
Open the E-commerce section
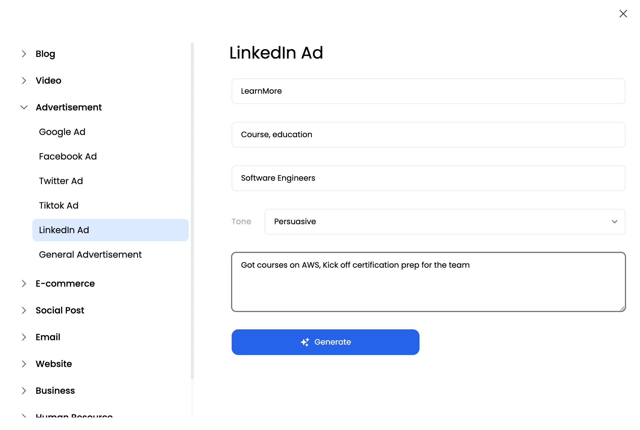(x=65, y=284)
